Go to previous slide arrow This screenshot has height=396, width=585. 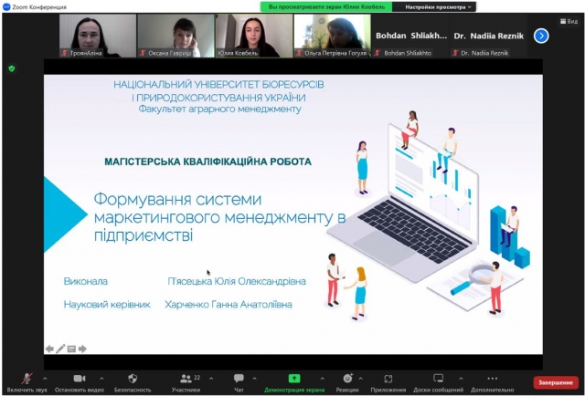pos(49,349)
